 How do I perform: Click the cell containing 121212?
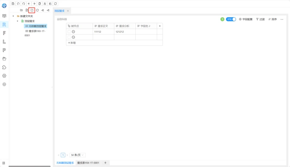coord(125,32)
